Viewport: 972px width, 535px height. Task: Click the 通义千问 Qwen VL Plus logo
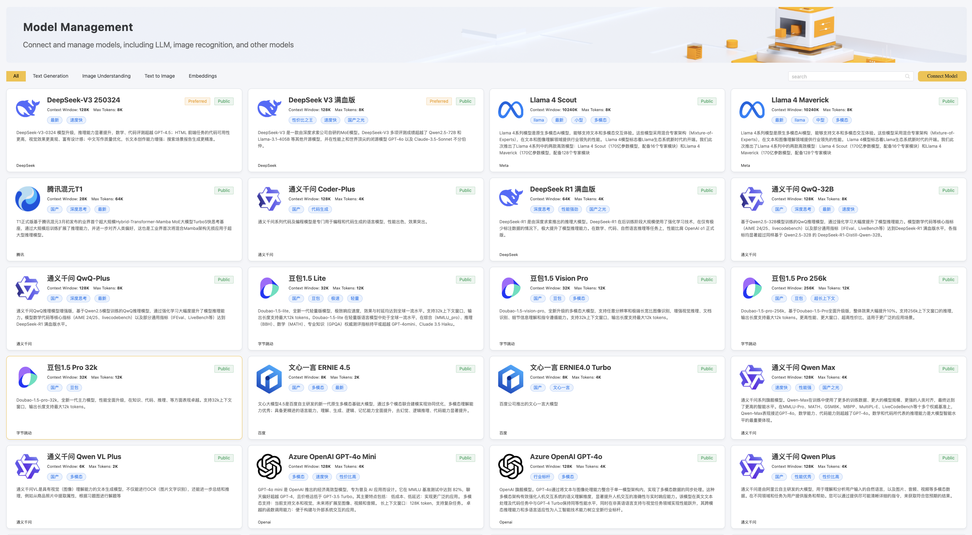tap(28, 466)
